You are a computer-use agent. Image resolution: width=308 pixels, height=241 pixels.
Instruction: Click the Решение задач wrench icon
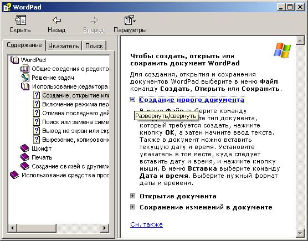[x=25, y=78]
